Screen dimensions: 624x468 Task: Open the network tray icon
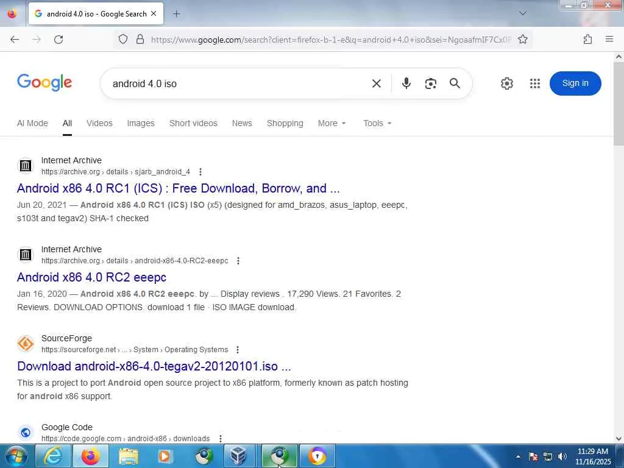pos(548,456)
